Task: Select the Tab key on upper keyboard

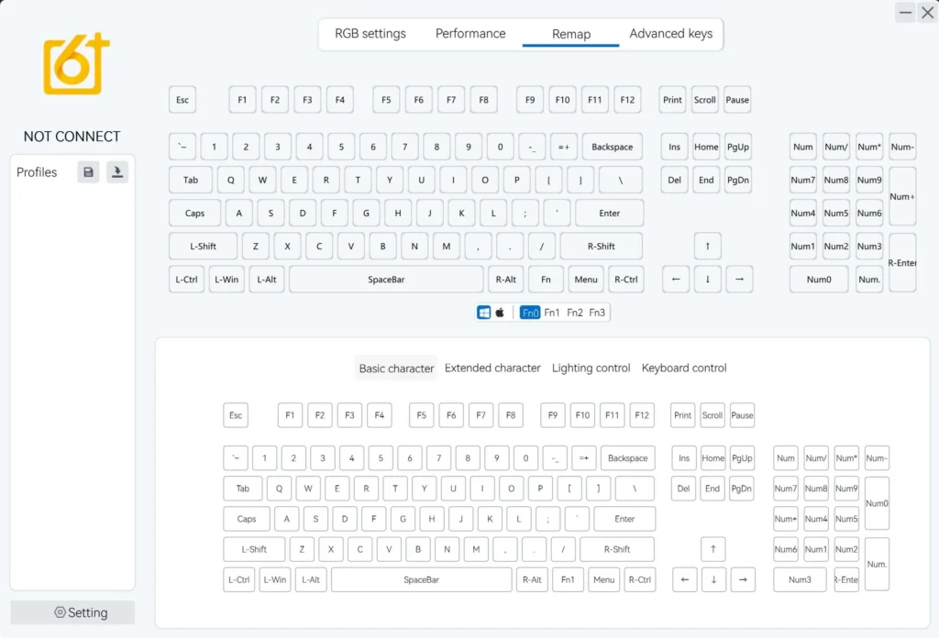Action: tap(191, 181)
